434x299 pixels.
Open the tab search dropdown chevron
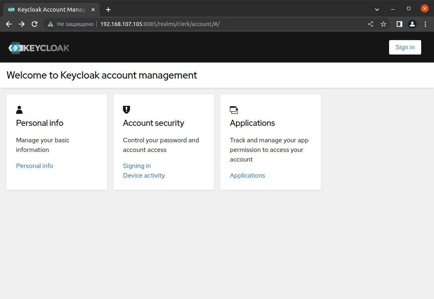(377, 9)
